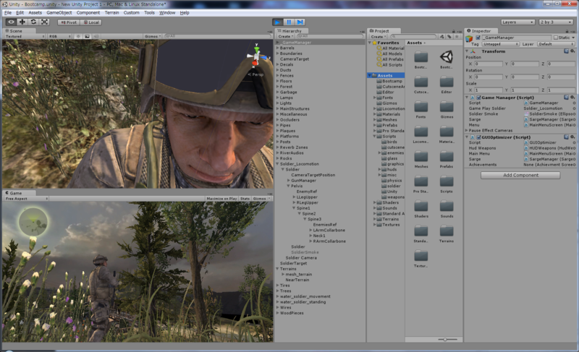
Task: Open the RGB render mode dropdown
Action: pyautogui.click(x=59, y=36)
